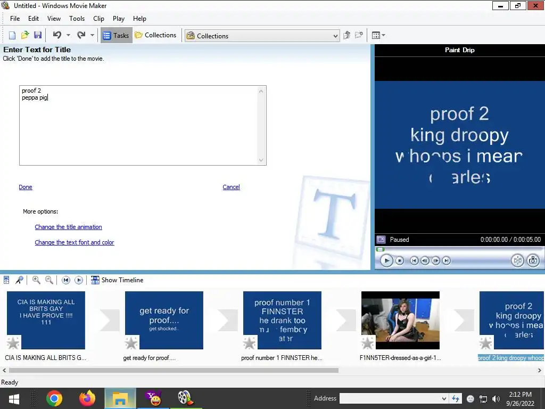This screenshot has width=545, height=409.
Task: Expand the undo history dropdown arrow
Action: click(68, 35)
